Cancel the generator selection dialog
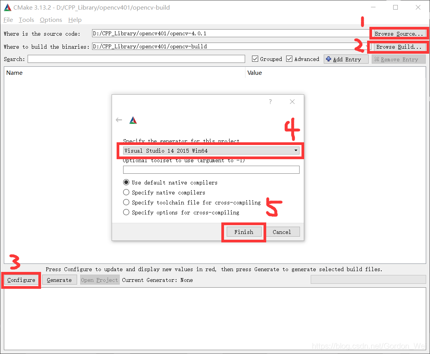Image resolution: width=430 pixels, height=354 pixels. tap(282, 232)
